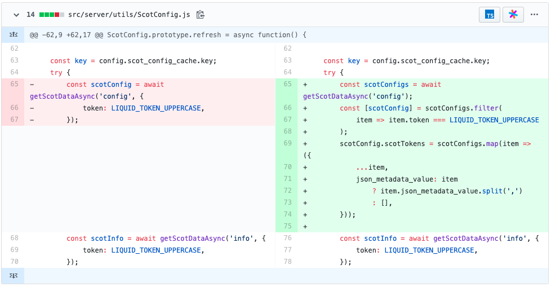Copy the ScotConfig.js file path
The image size is (551, 287).
(201, 14)
